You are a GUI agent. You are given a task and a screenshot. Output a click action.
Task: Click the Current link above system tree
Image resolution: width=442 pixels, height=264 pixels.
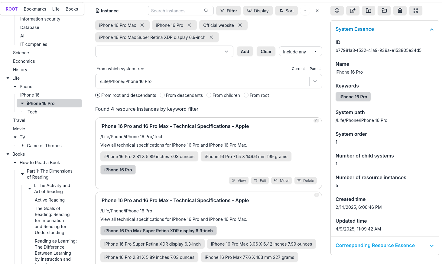click(298, 69)
